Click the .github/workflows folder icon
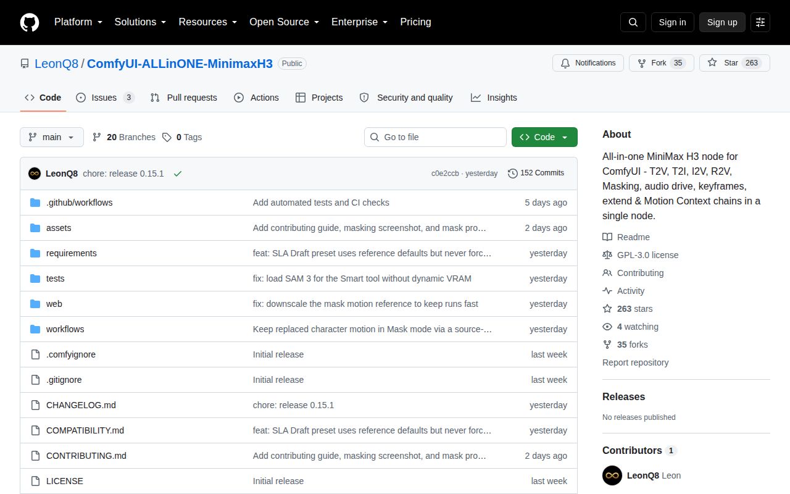The image size is (790, 494). coord(35,203)
